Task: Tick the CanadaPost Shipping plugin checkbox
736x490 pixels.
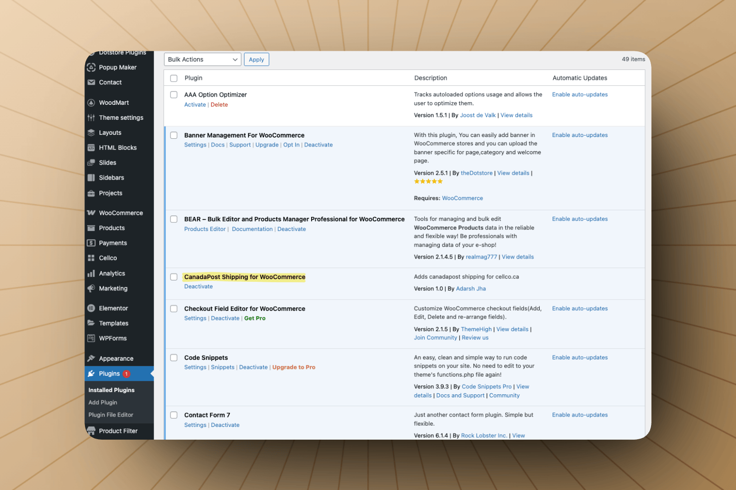Action: coord(174,277)
